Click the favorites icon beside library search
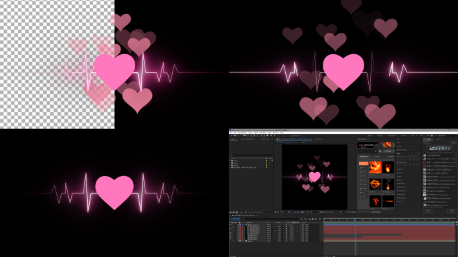 point(380,151)
